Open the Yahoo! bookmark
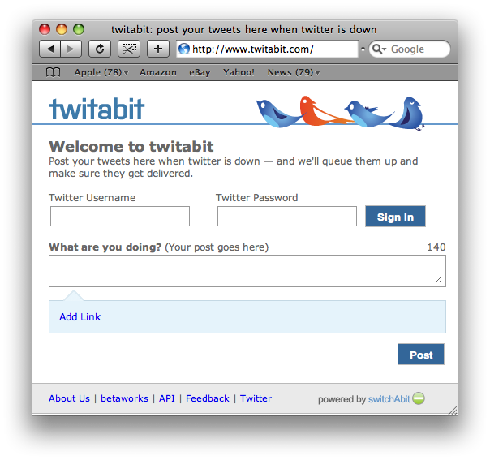490x460 pixels. (239, 72)
